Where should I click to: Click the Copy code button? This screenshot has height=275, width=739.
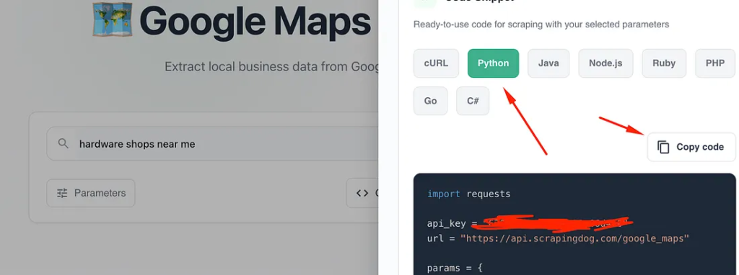(691, 147)
